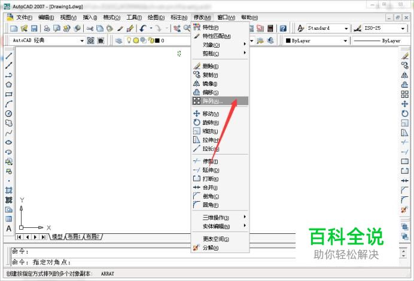
Task: Open the 编辑(E) menu
Action: (x=46, y=17)
